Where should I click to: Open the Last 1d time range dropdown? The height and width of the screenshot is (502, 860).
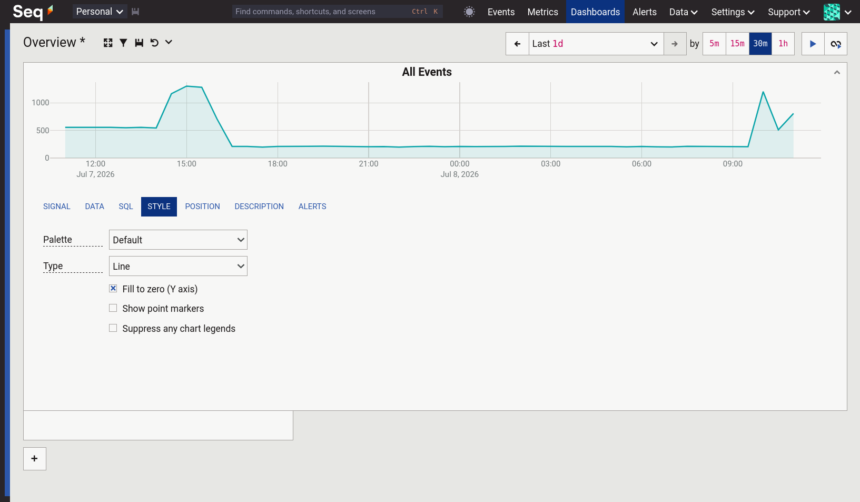click(x=596, y=44)
